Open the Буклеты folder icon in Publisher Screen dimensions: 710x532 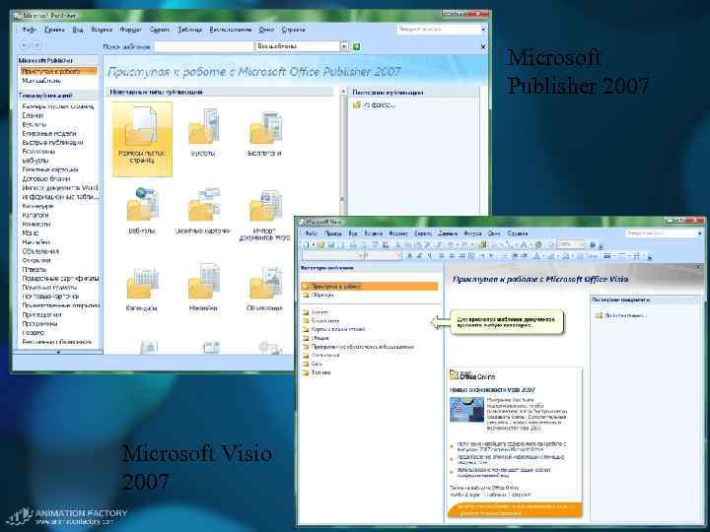point(203,127)
